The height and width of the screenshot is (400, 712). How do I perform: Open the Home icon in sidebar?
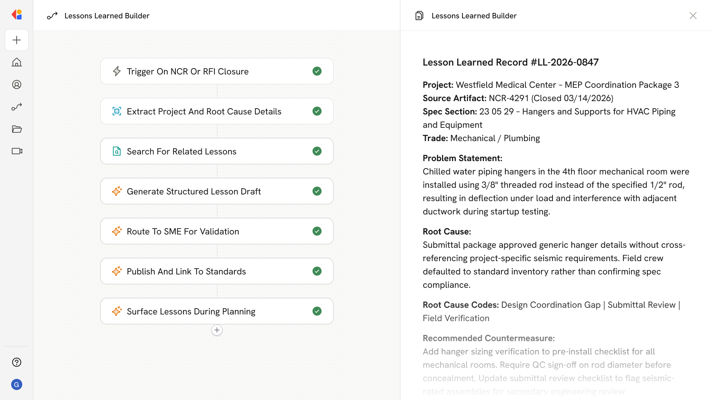17,62
